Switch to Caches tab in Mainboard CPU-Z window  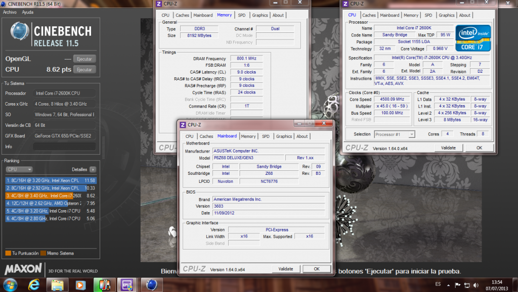206,136
